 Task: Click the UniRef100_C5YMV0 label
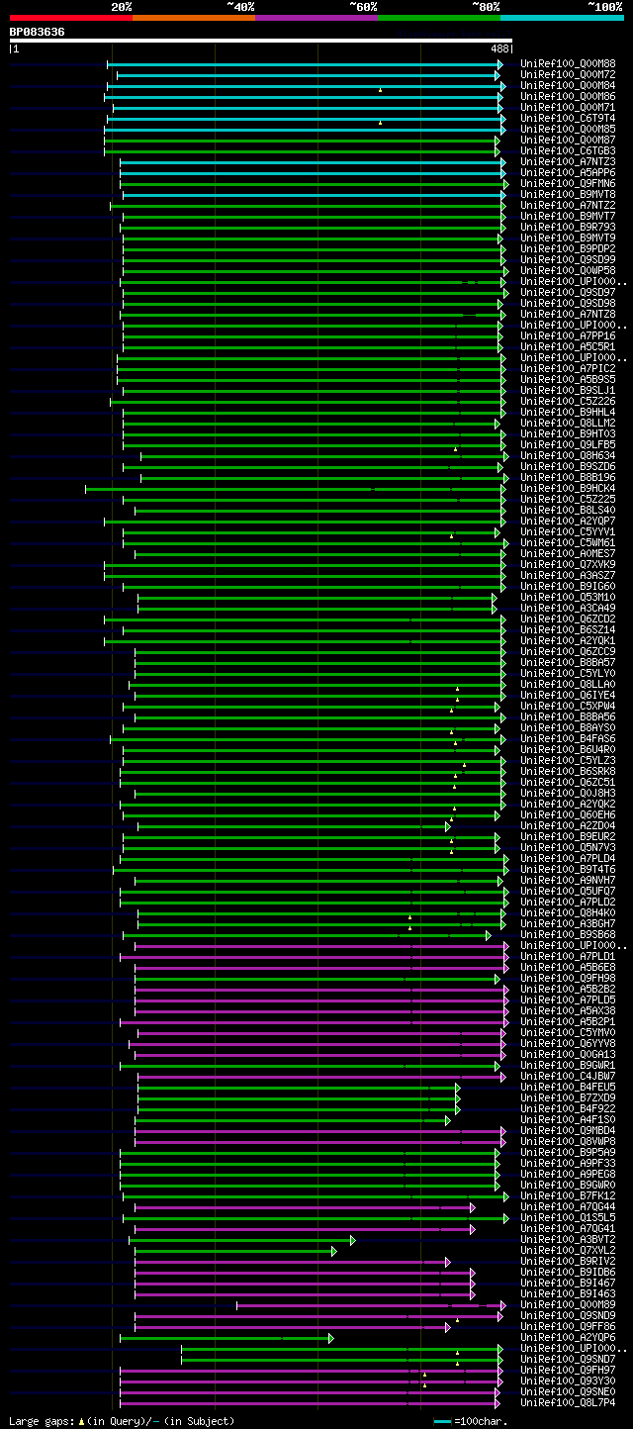tap(568, 1032)
